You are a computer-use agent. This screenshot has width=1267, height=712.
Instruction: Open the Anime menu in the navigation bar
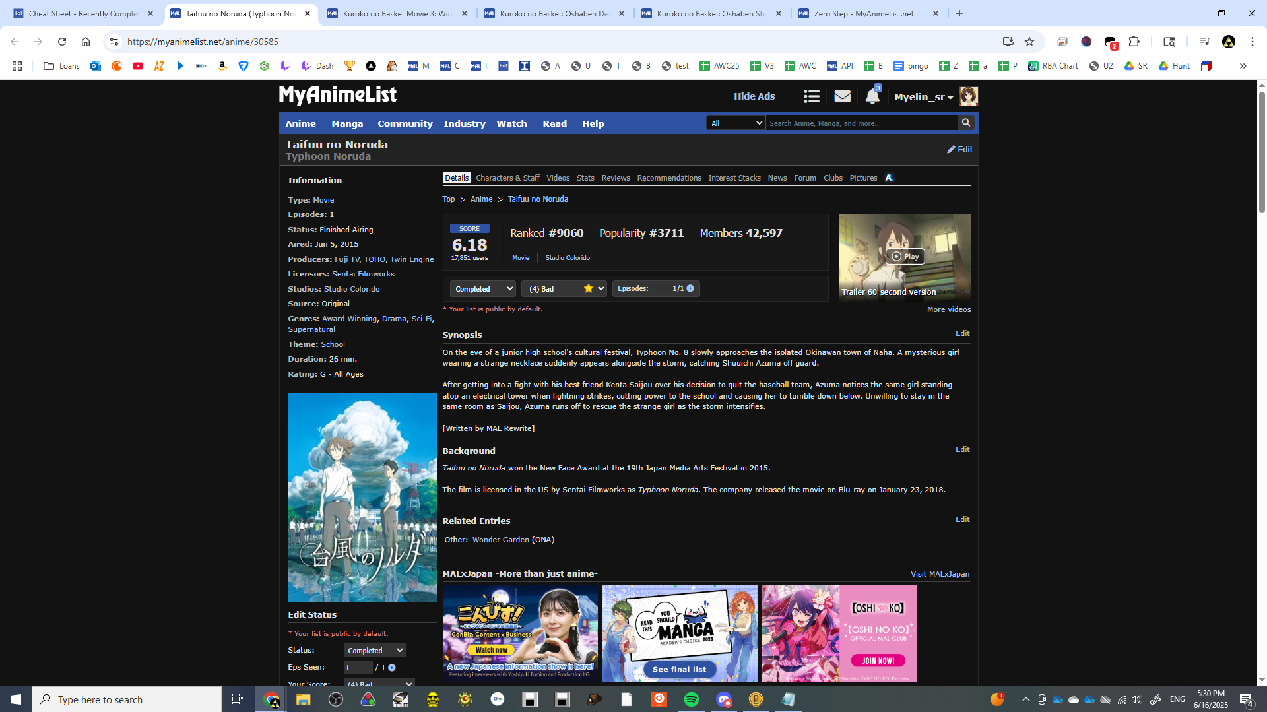[300, 123]
